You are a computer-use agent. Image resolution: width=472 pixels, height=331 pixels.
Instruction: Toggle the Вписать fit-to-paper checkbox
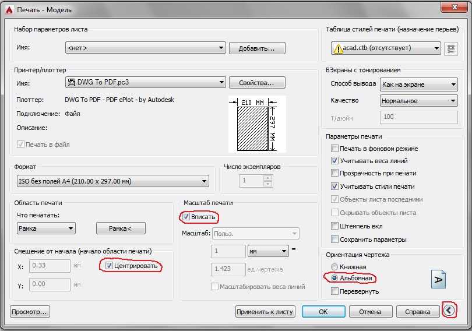186,217
